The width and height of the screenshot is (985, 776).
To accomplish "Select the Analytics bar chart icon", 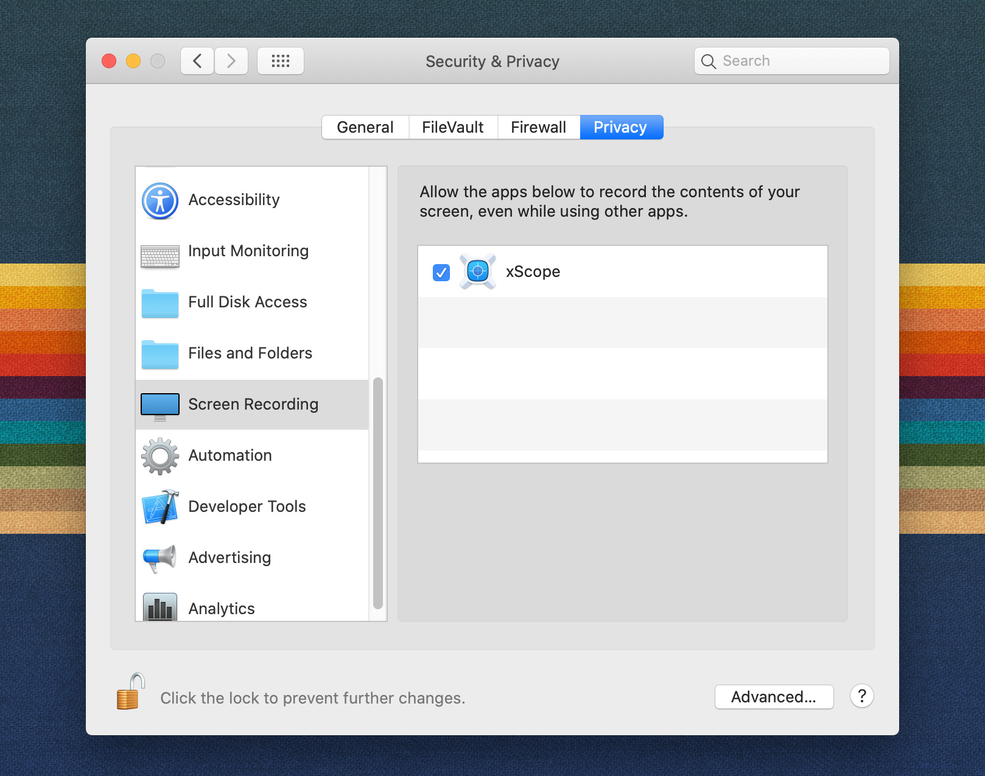I will point(160,607).
